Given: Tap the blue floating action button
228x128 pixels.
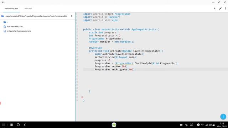Looking at the screenshot, I should click(x=223, y=117).
